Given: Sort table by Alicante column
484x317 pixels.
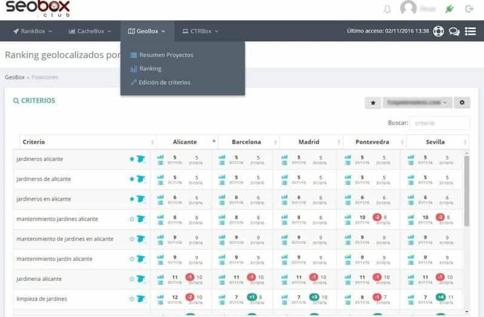Looking at the screenshot, I should [x=187, y=142].
